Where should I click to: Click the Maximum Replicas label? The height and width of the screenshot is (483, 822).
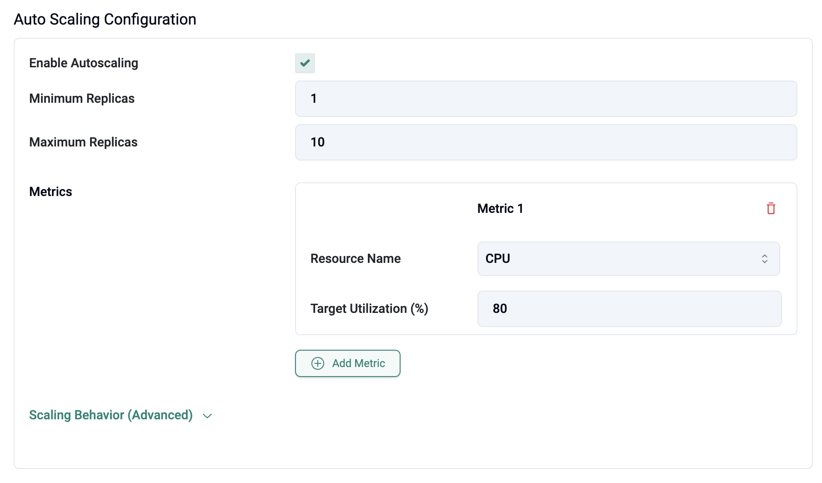tap(83, 142)
